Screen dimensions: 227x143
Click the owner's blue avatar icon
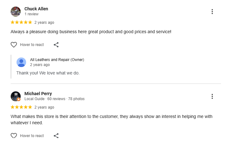[x=21, y=62]
